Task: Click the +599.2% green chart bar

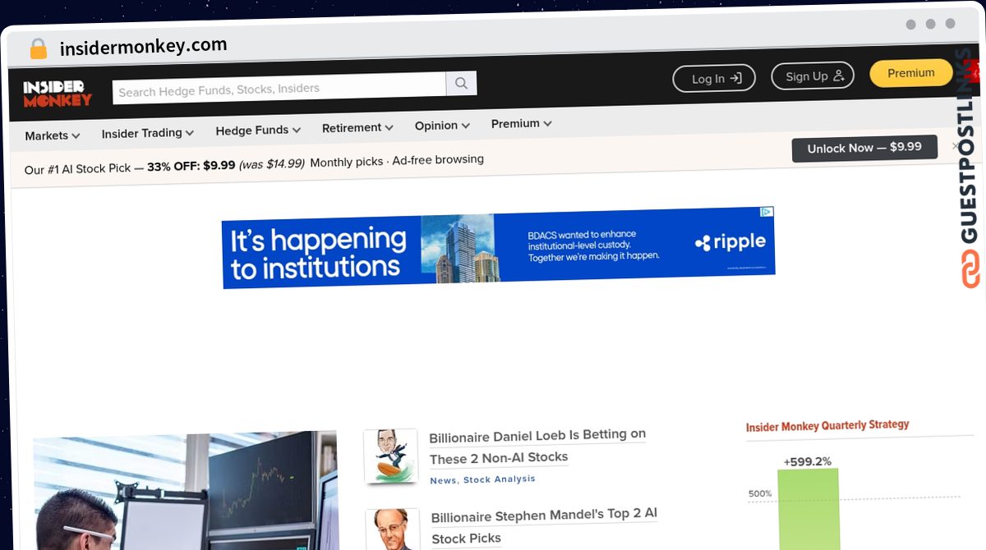Action: pos(809,509)
